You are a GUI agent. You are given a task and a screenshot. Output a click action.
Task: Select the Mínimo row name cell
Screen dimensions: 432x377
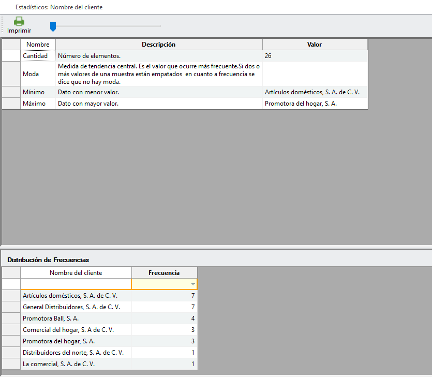tap(34, 92)
